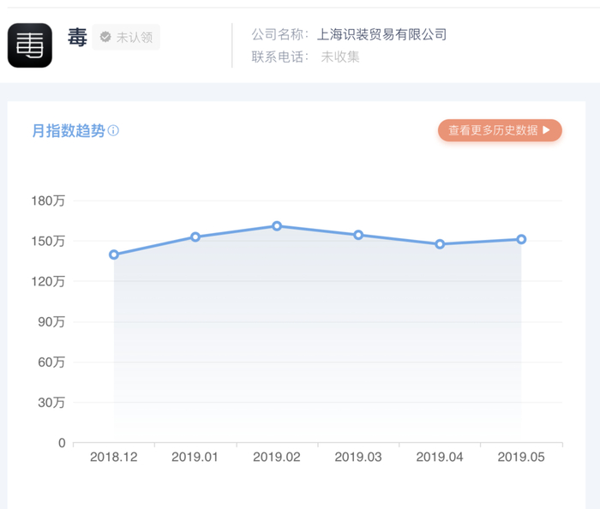The width and height of the screenshot is (600, 509).
Task: Click the 月指数趋势 section title
Action: 69,131
